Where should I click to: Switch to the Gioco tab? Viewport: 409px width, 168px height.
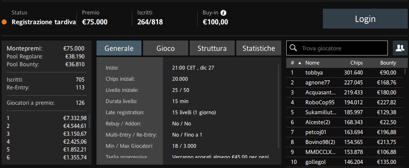(x=166, y=48)
